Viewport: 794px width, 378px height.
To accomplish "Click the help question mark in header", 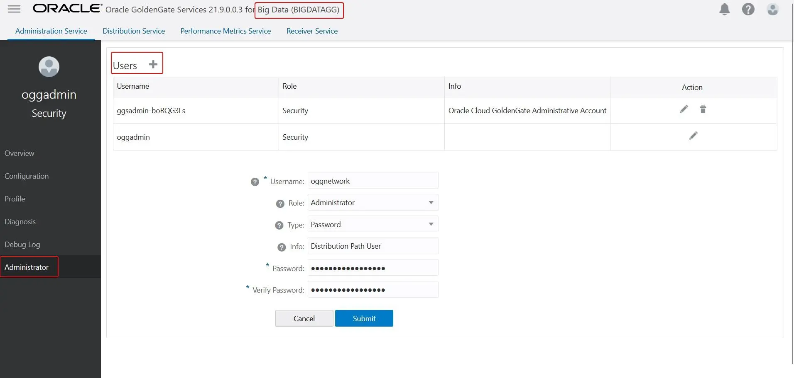I will 748,9.
